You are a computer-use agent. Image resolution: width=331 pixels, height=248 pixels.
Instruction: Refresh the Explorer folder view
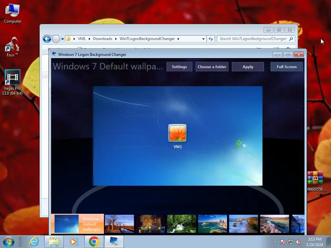tap(211, 39)
